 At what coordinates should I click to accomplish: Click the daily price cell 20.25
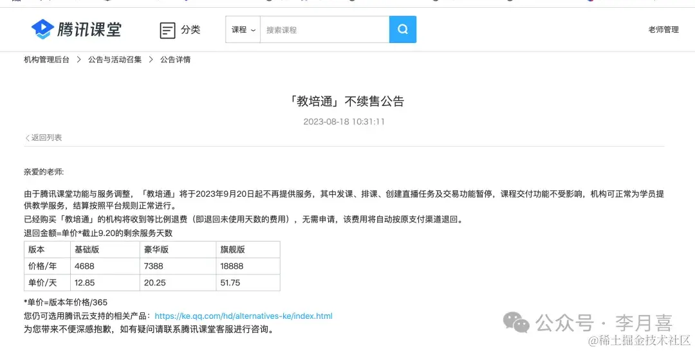point(178,282)
